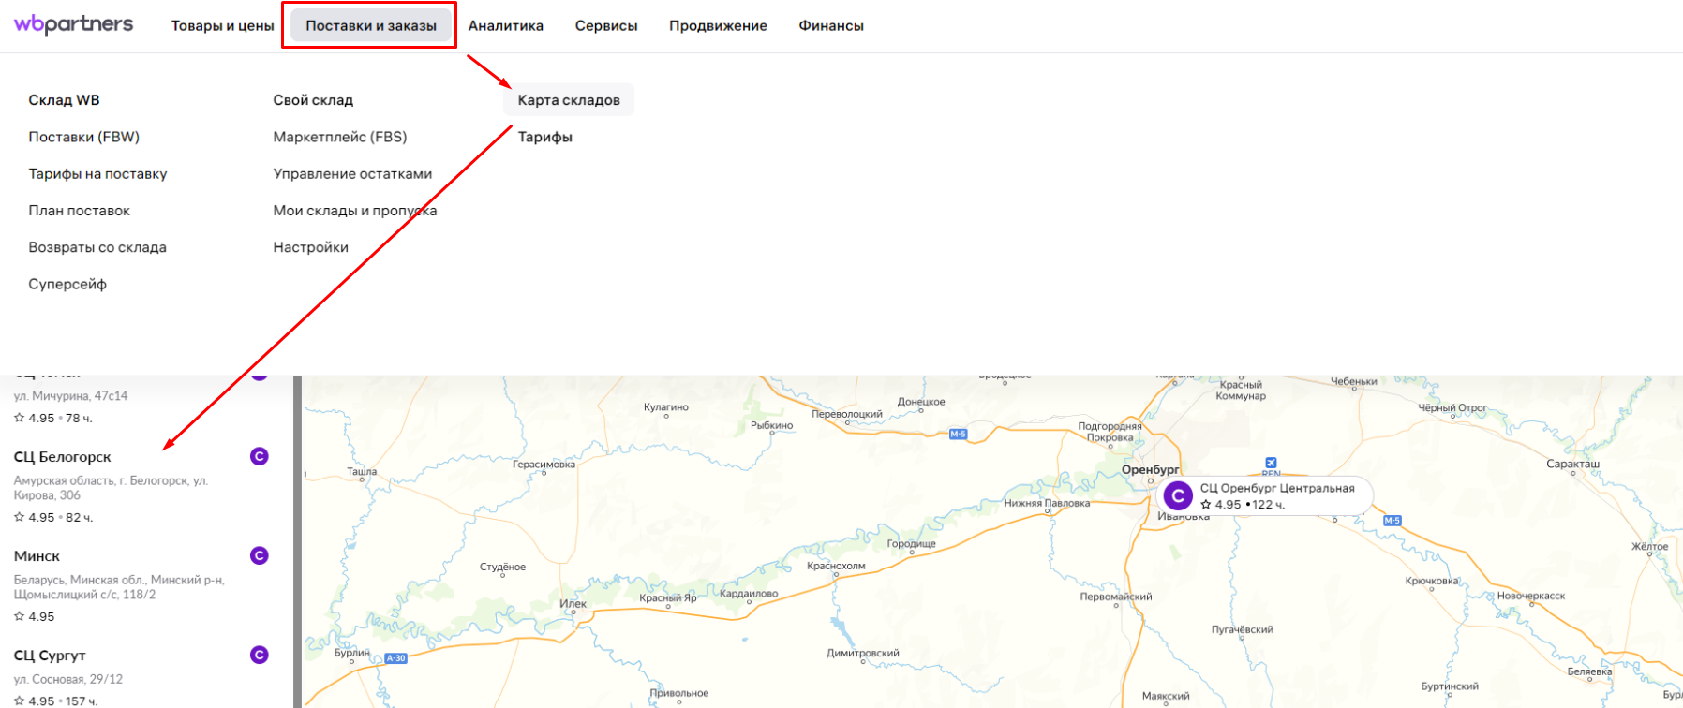The width and height of the screenshot is (1683, 708).
Task: Click the Первомайский label on the map
Action: point(1116,597)
